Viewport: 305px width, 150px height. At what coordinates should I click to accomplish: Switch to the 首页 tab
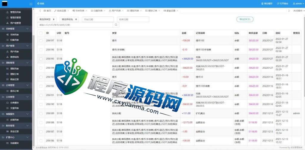(47, 11)
